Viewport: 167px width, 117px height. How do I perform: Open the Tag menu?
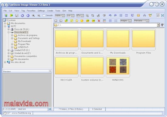click(23, 11)
